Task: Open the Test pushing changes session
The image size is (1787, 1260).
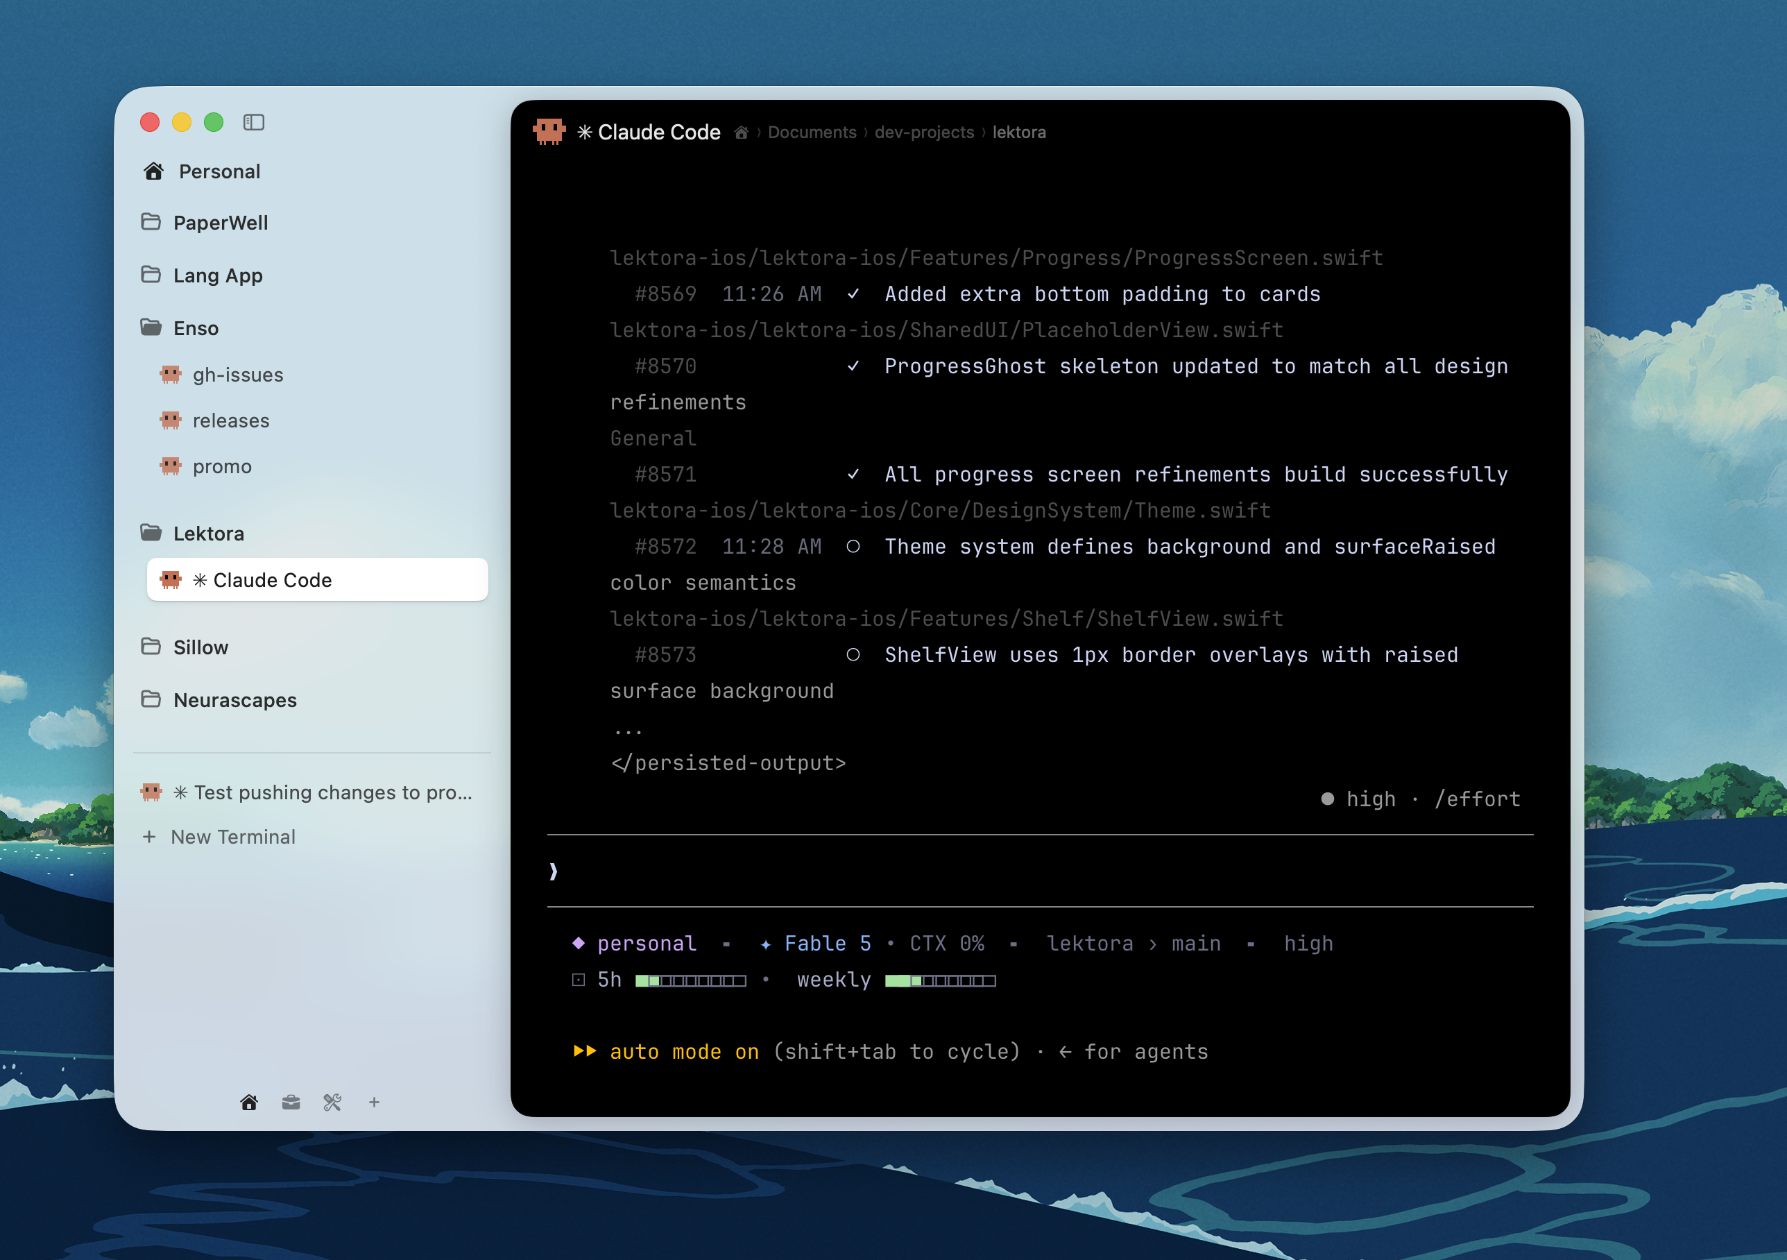Action: (x=307, y=792)
